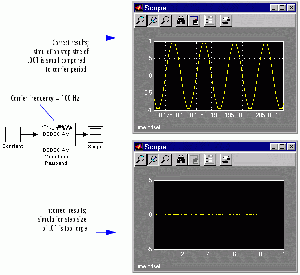Select the Scope block in model
Viewport: 300px width, 275px height.
(x=95, y=134)
